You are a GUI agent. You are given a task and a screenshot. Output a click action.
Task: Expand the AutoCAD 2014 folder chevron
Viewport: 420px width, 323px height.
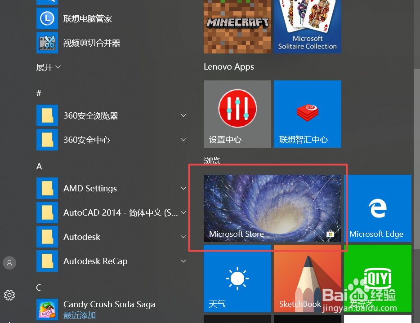(x=183, y=212)
